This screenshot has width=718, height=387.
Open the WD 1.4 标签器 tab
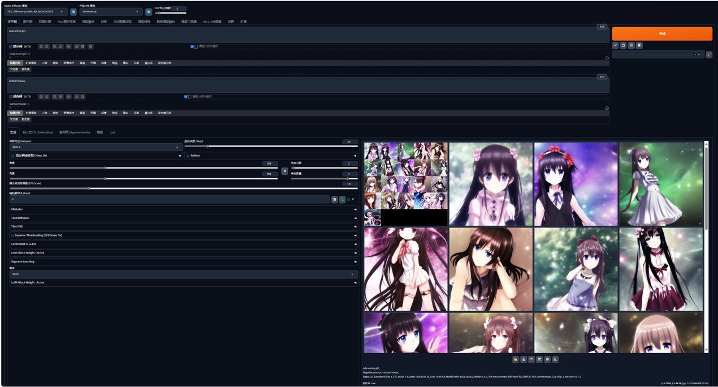coord(212,21)
